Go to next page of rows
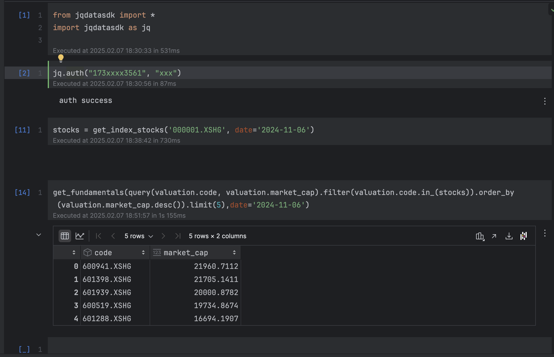Image resolution: width=554 pixels, height=357 pixels. pyautogui.click(x=163, y=236)
